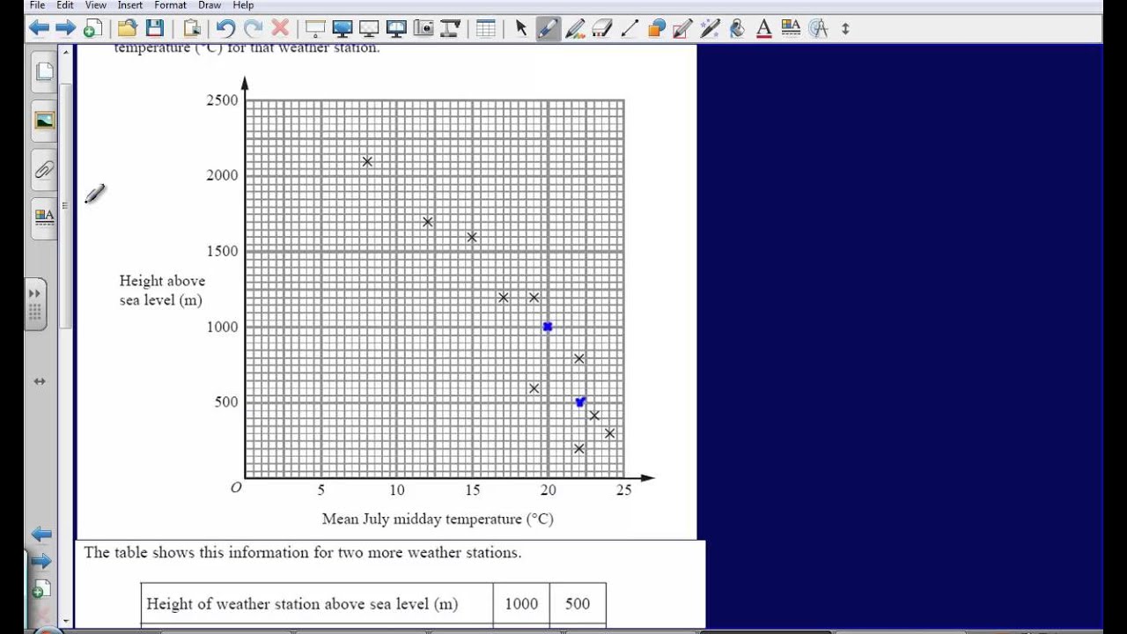Select the Creative Pens tool

coord(575,28)
